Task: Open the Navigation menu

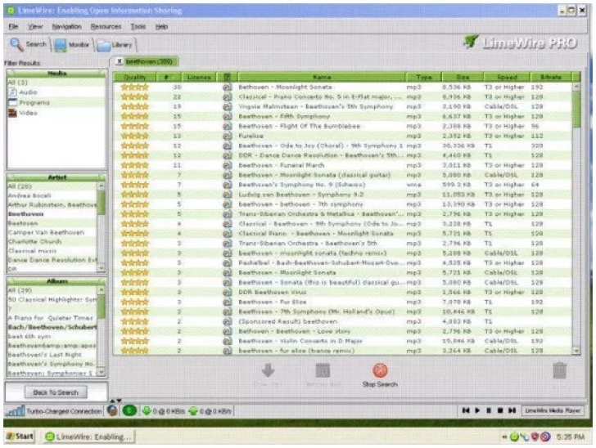Action: [x=66, y=27]
